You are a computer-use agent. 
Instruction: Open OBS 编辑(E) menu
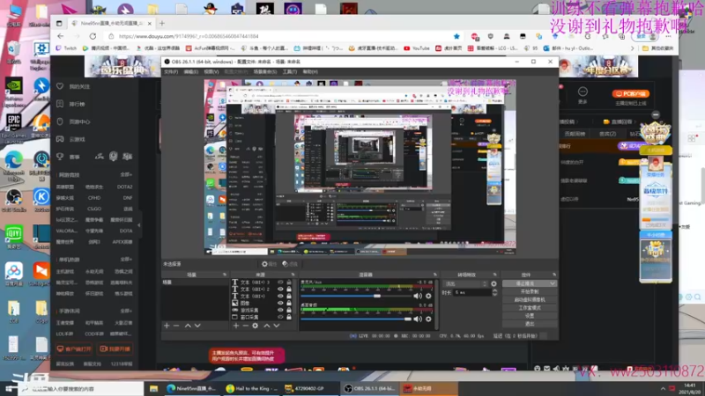click(190, 72)
